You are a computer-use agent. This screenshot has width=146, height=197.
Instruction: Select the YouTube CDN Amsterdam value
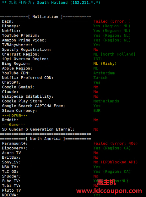coord(104,73)
